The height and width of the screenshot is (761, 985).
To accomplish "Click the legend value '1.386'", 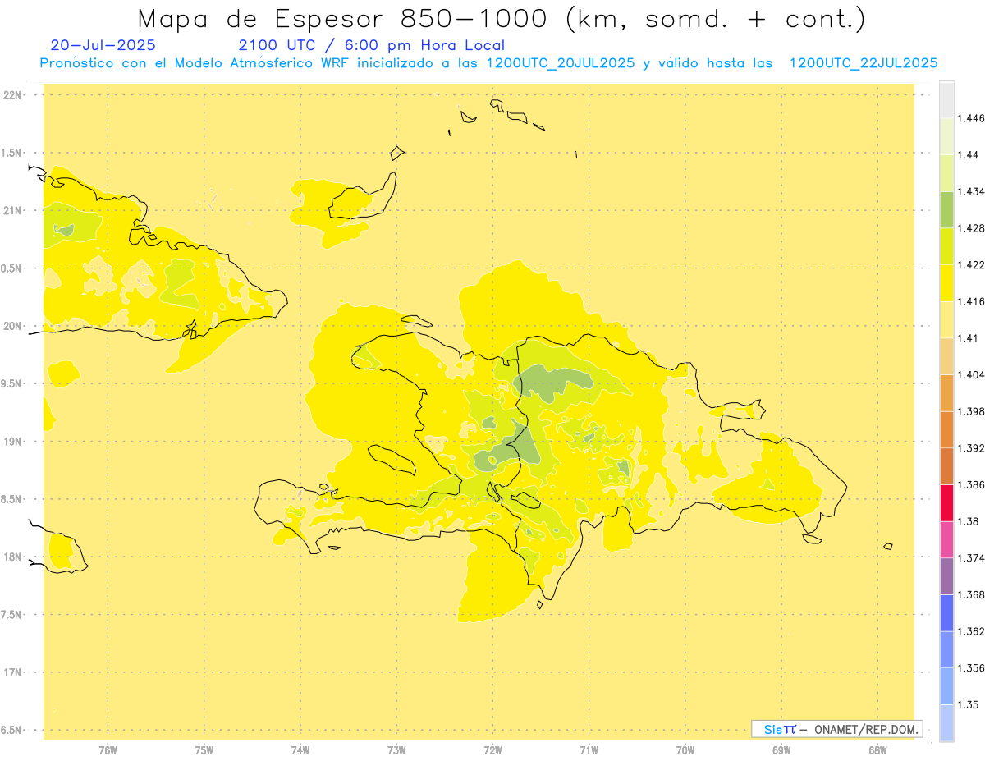I will pyautogui.click(x=973, y=484).
